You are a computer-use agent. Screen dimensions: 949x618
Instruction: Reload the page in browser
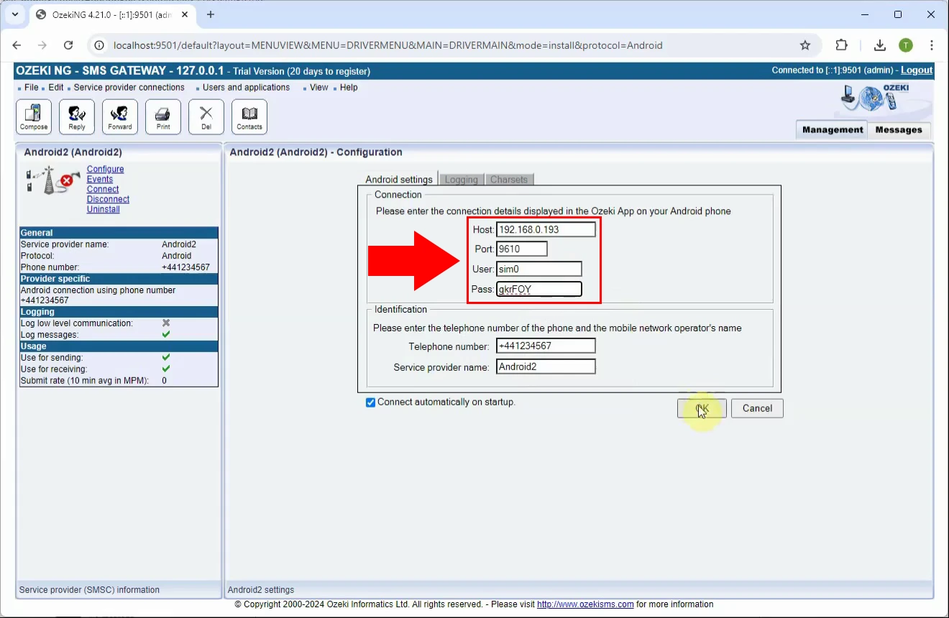(68, 45)
